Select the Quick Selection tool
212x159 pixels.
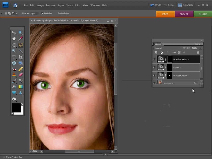pos(21,51)
